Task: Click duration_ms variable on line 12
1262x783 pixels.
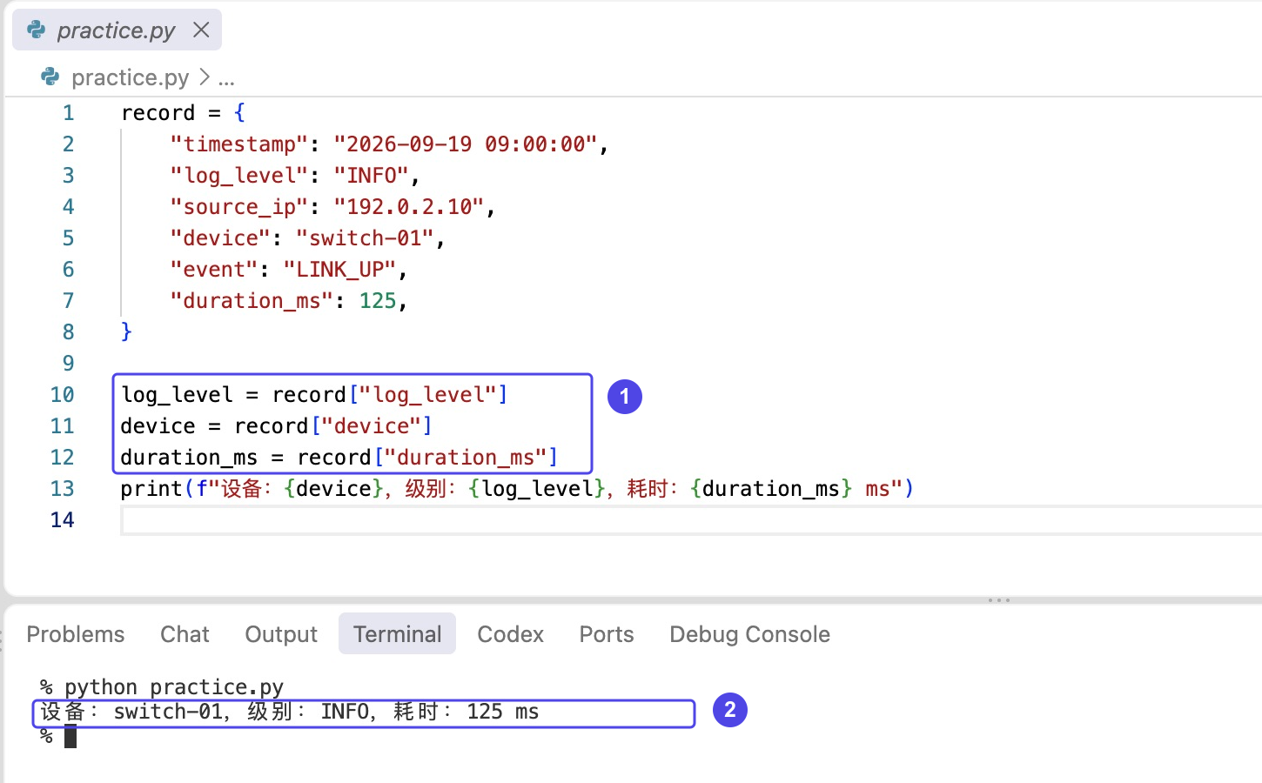Action: (x=189, y=458)
